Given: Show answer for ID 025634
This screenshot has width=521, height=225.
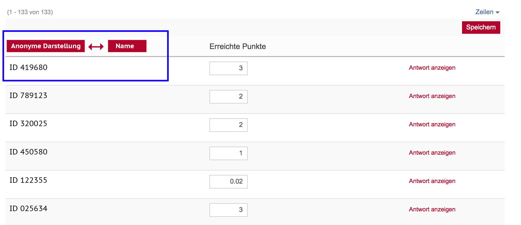Looking at the screenshot, I should pyautogui.click(x=432, y=209).
